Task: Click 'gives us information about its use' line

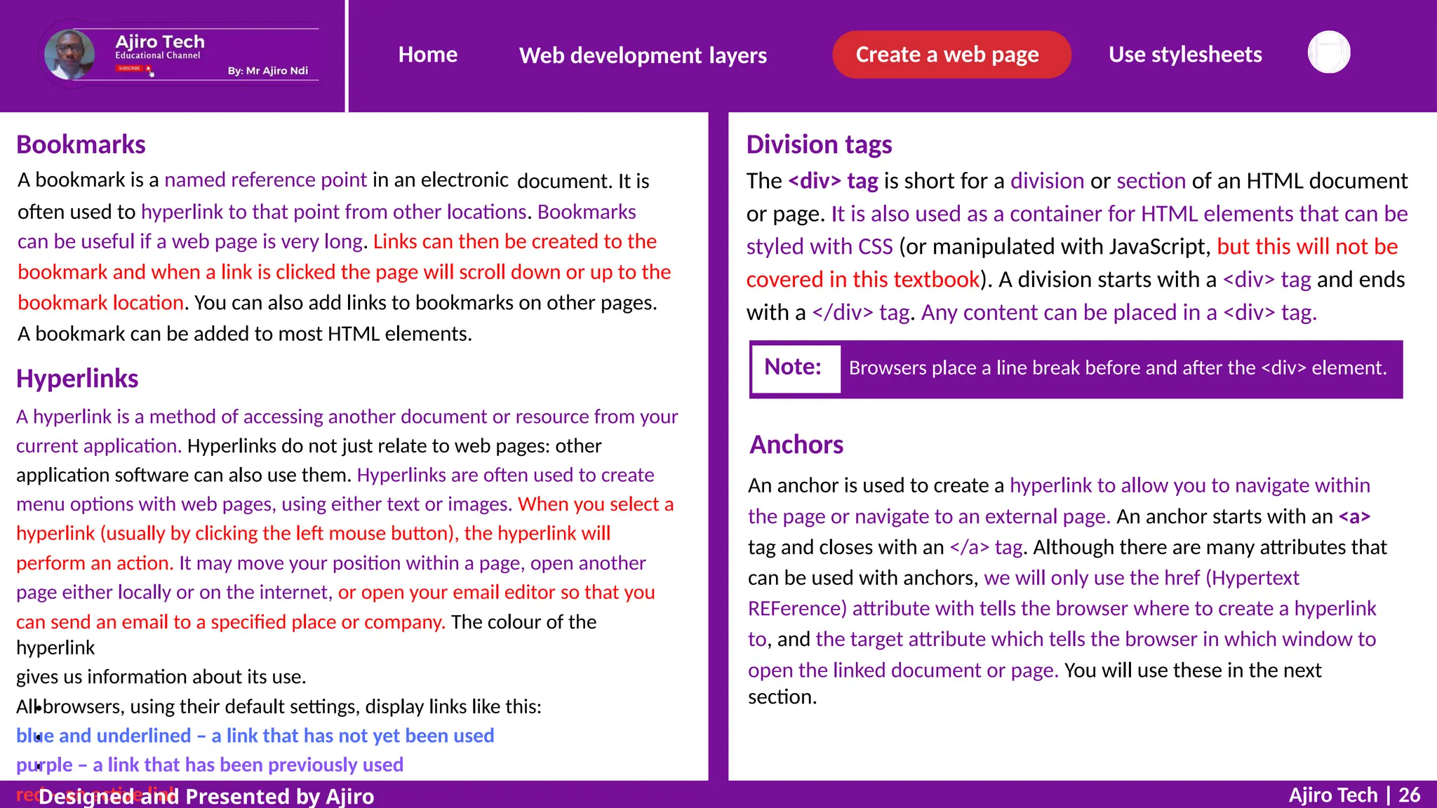Action: pyautogui.click(x=161, y=677)
